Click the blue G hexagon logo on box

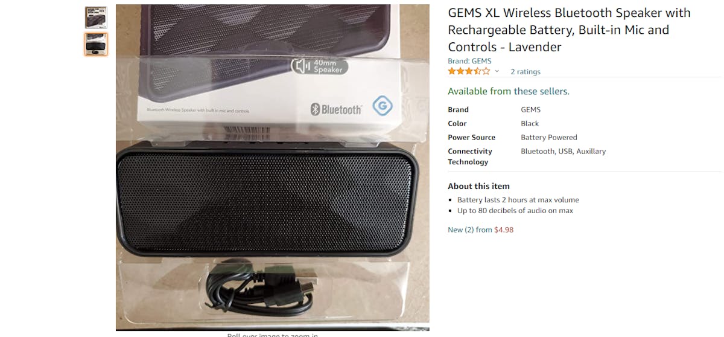point(382,106)
